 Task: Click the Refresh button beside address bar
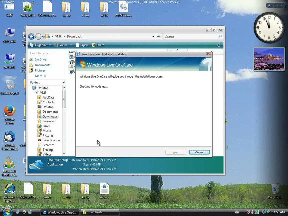159,36
